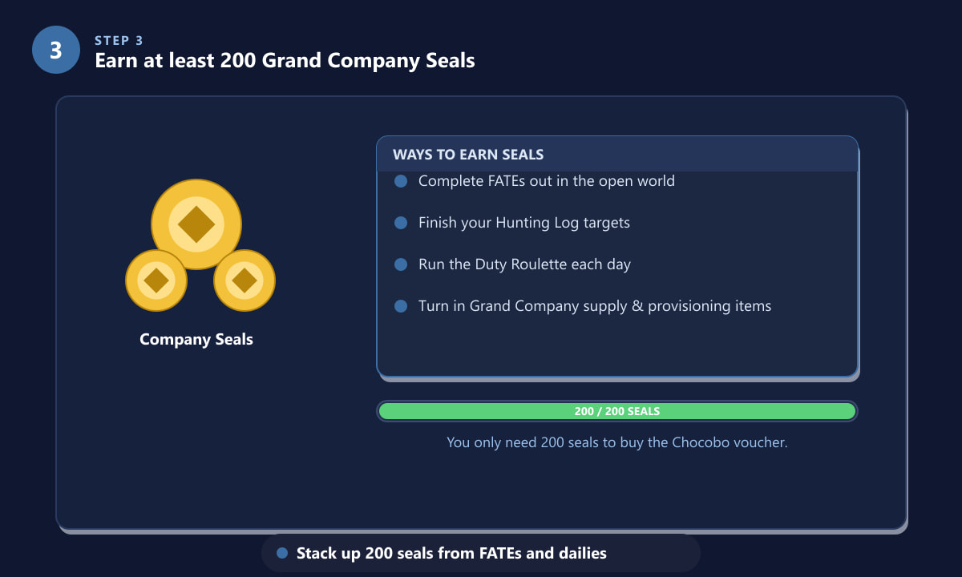Click the small left gold seal coin
Screen dimensions: 962x577
click(156, 280)
